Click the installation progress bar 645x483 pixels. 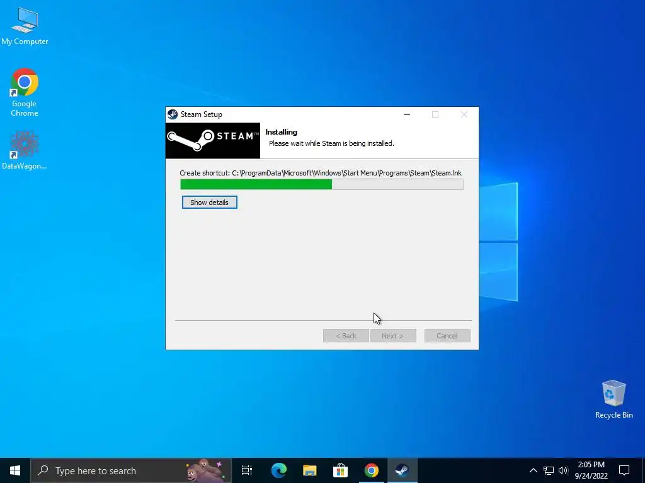322,184
